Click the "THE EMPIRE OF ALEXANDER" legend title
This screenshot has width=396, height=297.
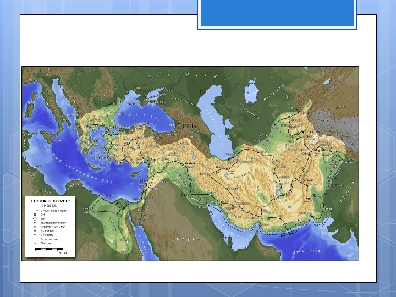click(50, 201)
